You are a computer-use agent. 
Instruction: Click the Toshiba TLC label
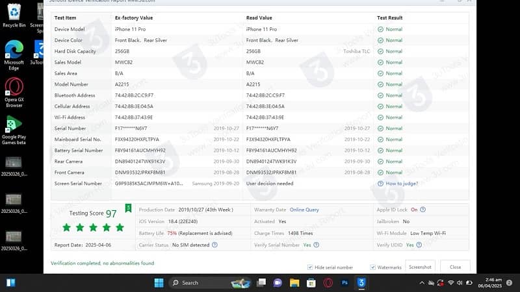(356, 51)
